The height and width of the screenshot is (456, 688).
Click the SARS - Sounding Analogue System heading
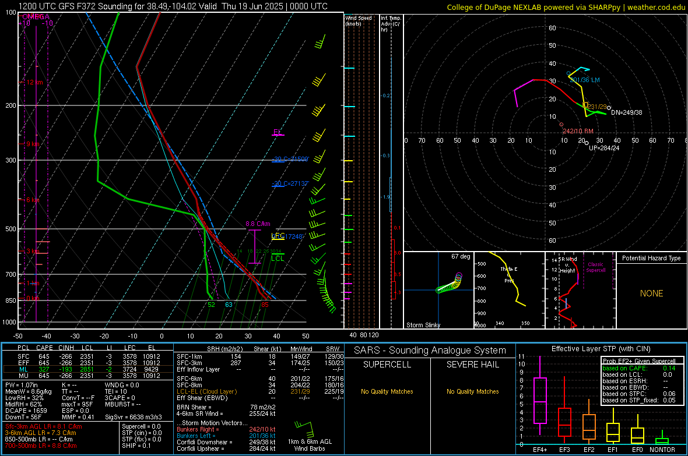(430, 351)
